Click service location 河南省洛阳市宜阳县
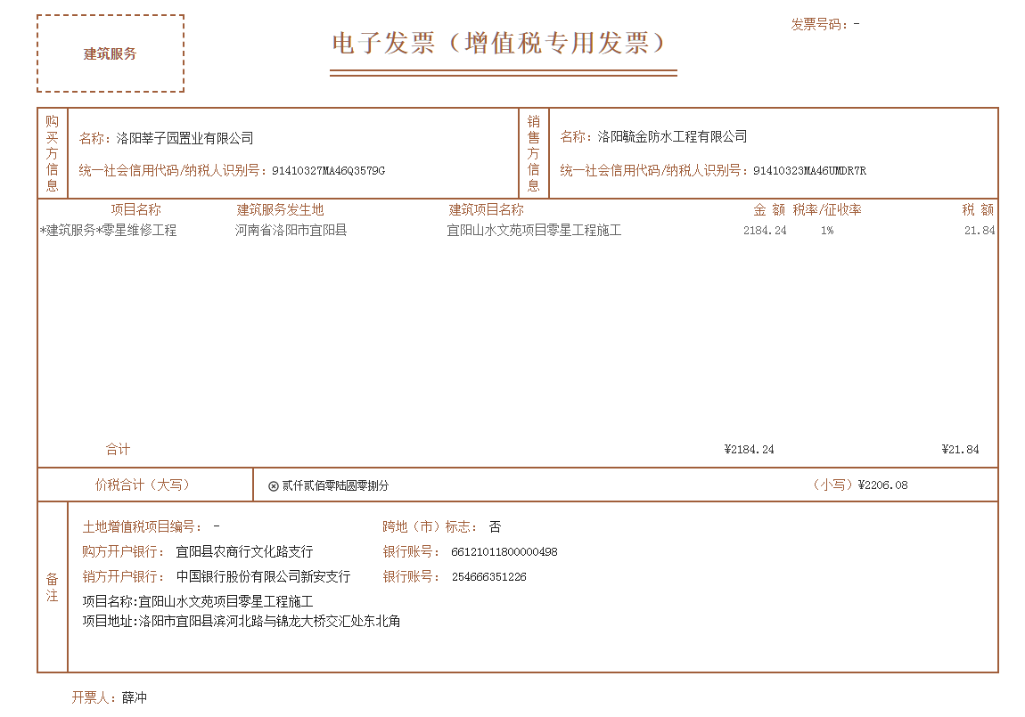This screenshot has height=717, width=1025. pos(291,231)
